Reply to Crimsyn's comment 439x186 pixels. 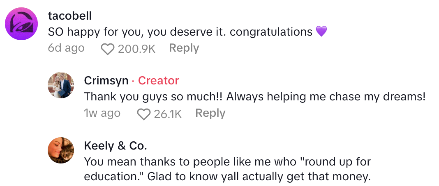[210, 113]
